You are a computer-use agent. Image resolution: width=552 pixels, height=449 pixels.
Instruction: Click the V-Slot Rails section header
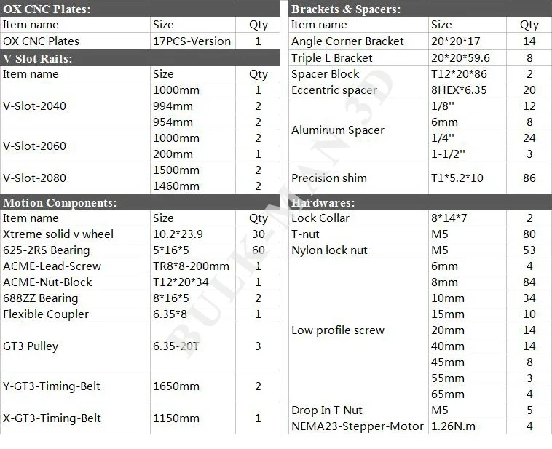pyautogui.click(x=140, y=58)
